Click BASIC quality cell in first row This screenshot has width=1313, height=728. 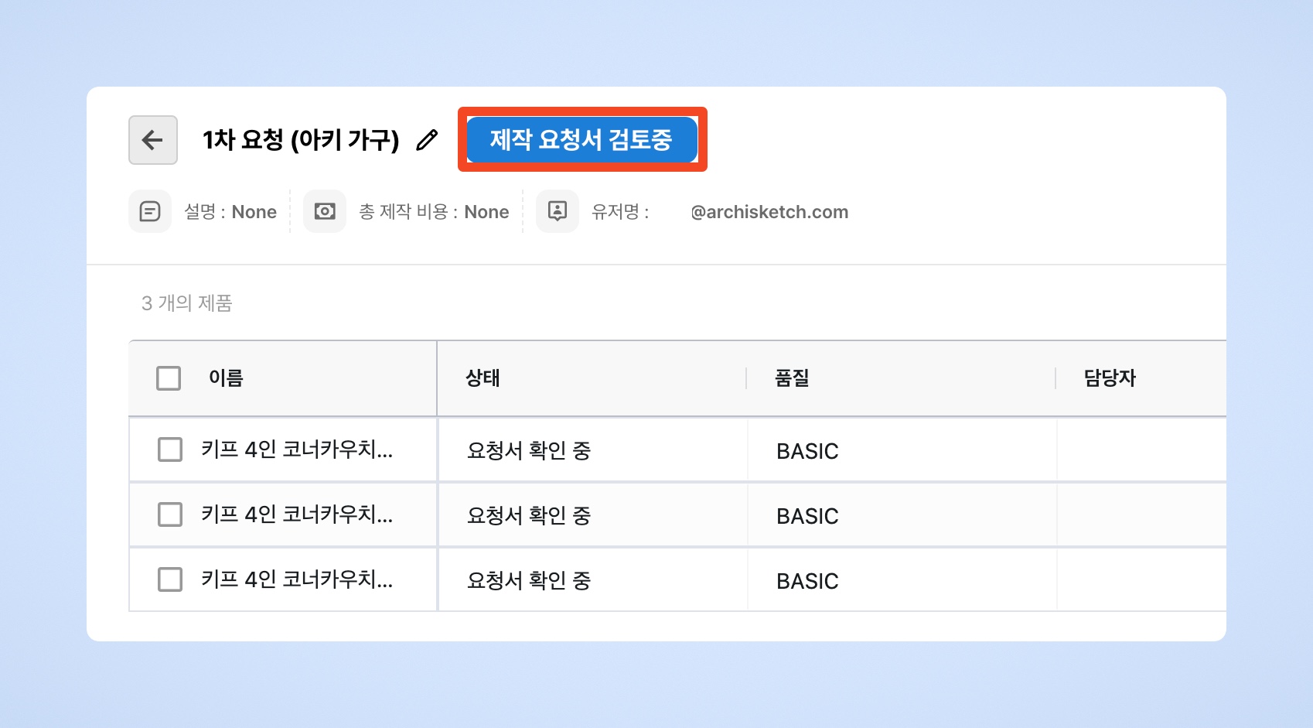tap(807, 451)
